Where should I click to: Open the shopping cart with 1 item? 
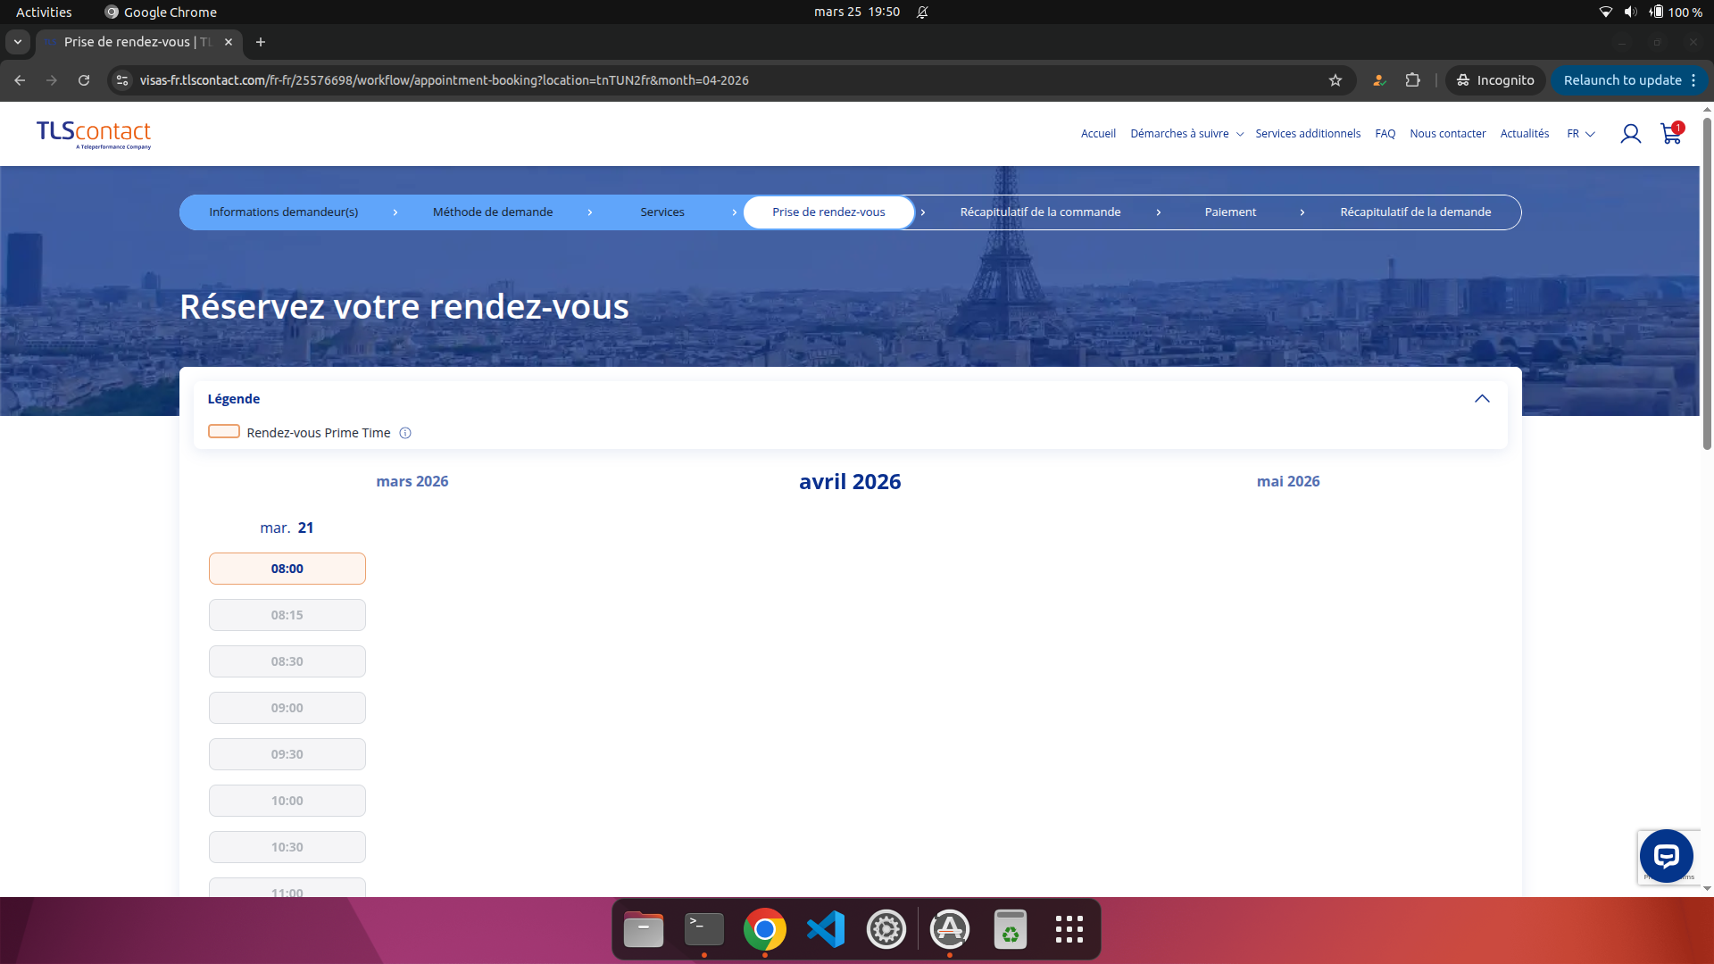pos(1669,134)
